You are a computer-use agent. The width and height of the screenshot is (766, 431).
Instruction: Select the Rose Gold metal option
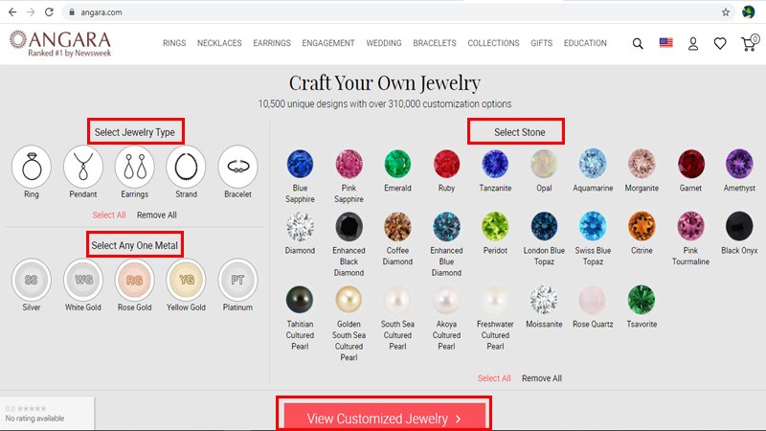click(135, 280)
